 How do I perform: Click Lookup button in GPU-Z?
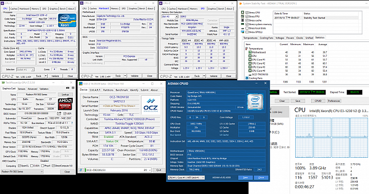click(65, 95)
